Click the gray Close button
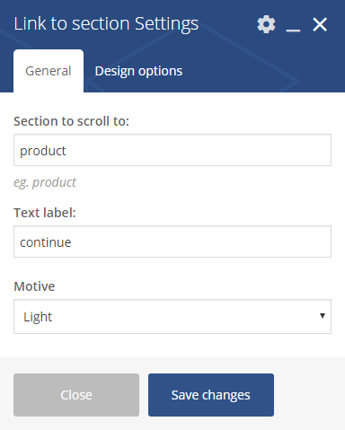 click(x=76, y=395)
